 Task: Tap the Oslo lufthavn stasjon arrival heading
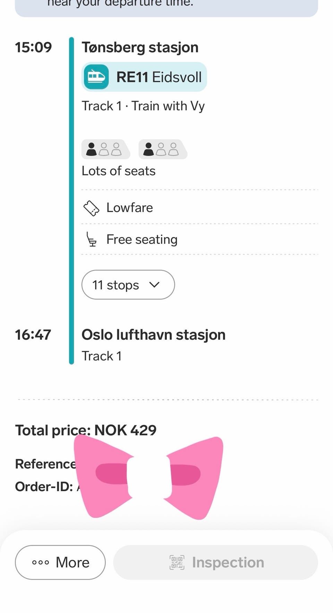(153, 335)
